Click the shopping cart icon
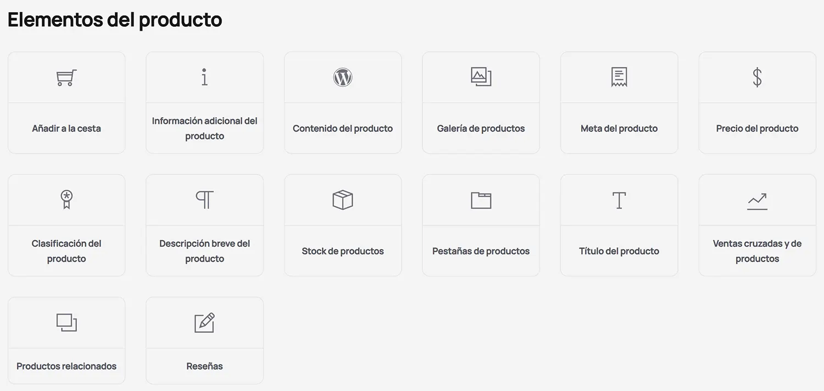This screenshot has height=391, width=824. (x=66, y=77)
